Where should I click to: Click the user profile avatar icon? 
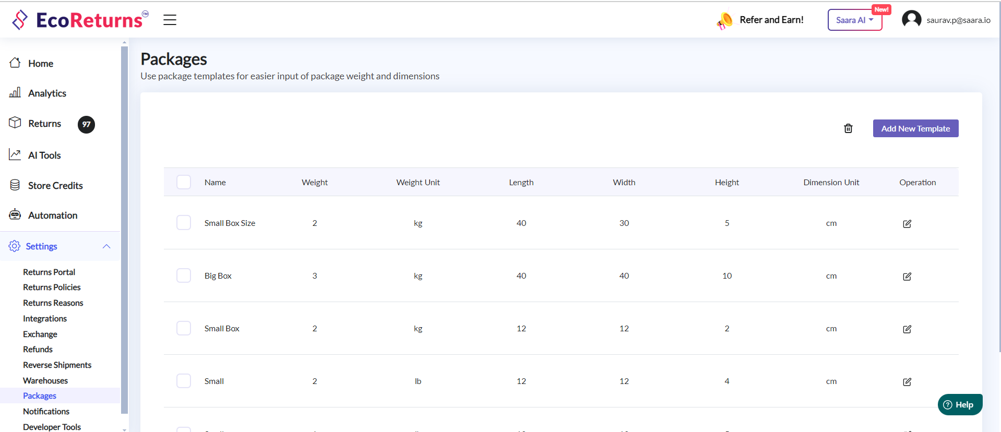click(911, 20)
